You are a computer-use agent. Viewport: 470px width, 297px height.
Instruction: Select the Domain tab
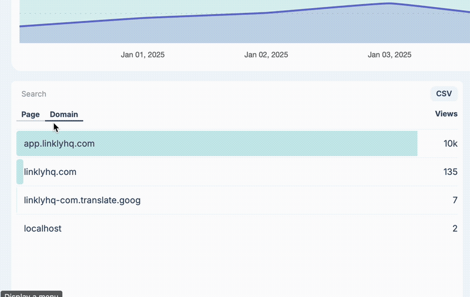pos(64,114)
